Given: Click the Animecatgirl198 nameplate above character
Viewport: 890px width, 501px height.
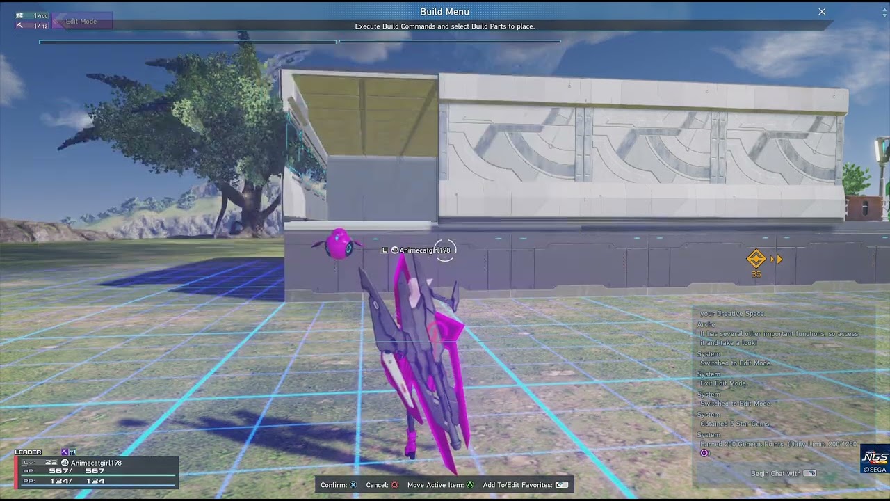Looking at the screenshot, I should 425,250.
